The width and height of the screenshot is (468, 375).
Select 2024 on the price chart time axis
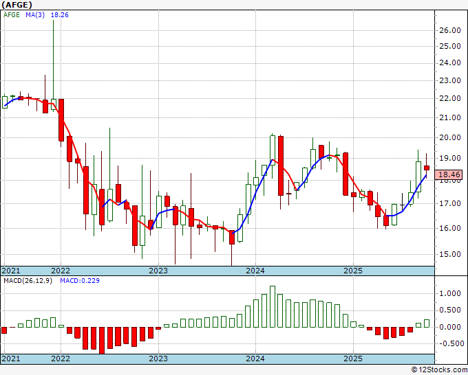(x=255, y=271)
